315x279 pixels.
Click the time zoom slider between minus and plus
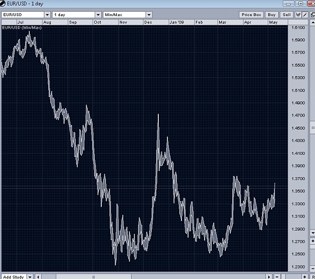283,277
